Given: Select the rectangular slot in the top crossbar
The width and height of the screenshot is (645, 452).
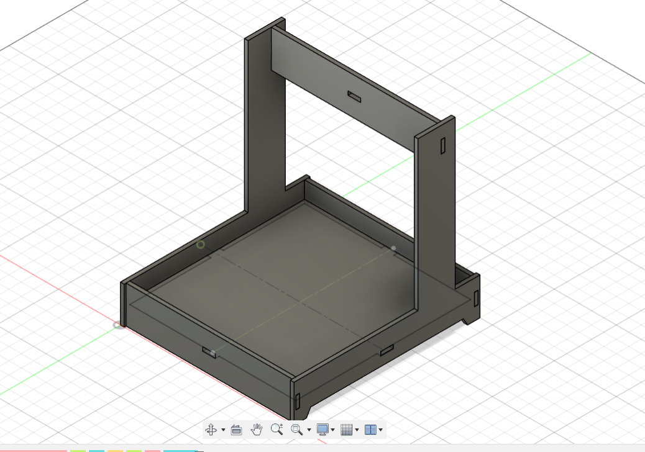Looking at the screenshot, I should point(354,97).
